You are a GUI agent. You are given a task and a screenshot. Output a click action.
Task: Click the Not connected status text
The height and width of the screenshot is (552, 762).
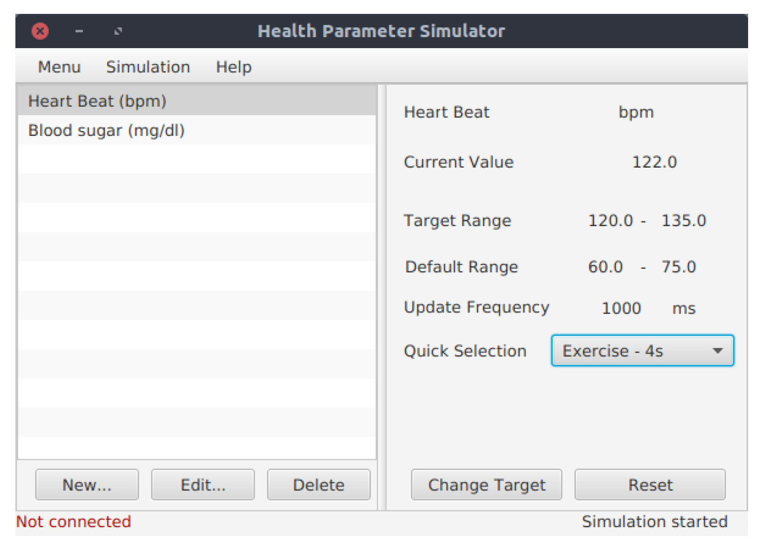(x=73, y=522)
